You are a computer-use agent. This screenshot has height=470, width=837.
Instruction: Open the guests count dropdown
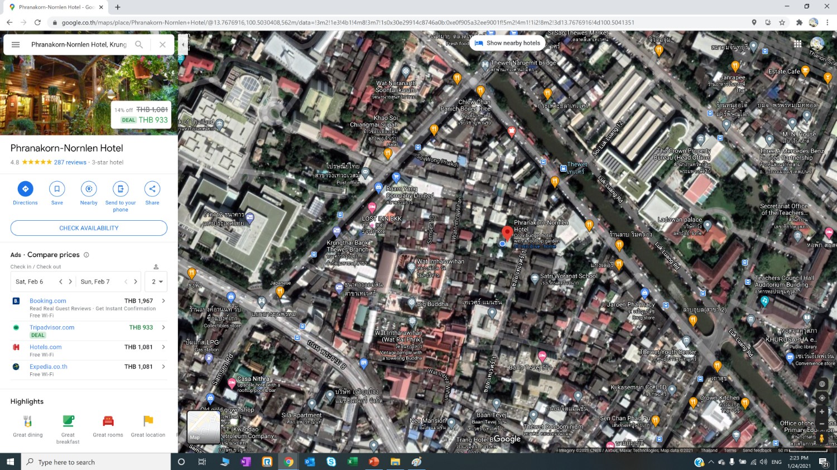point(156,282)
